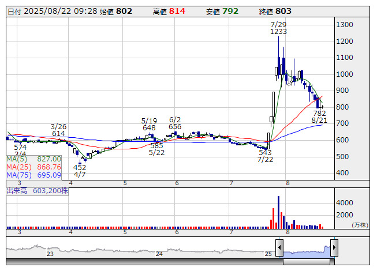The width and height of the screenshot is (377, 271).
Task: Click the tallest blue volume bar
Action: pyautogui.click(x=278, y=212)
